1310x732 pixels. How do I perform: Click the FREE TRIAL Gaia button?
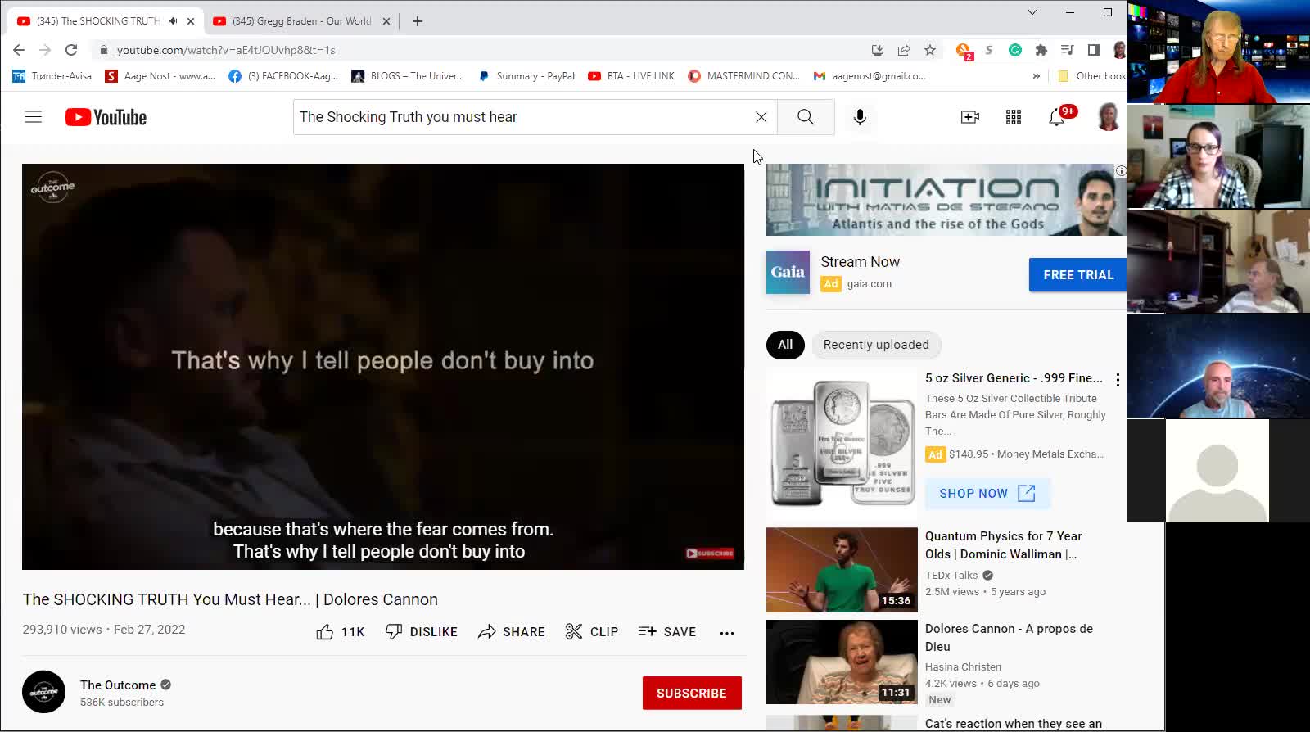1078,275
